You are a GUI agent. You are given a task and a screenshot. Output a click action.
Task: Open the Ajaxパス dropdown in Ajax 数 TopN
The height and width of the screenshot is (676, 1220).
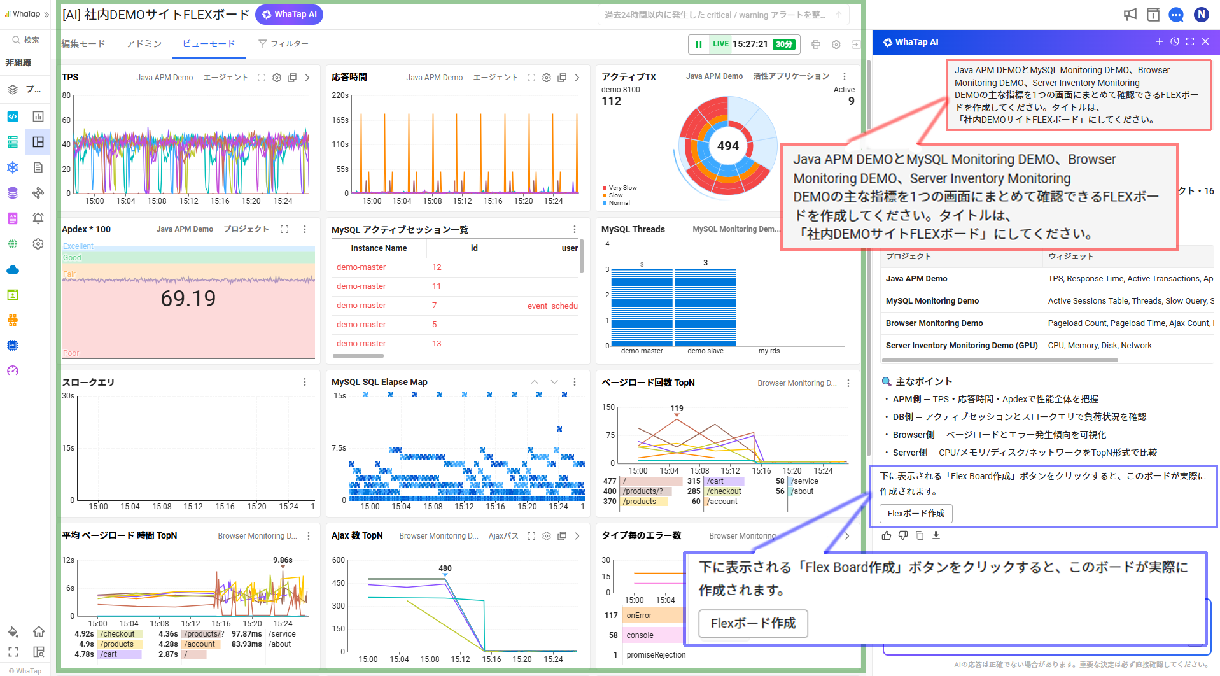pos(503,536)
